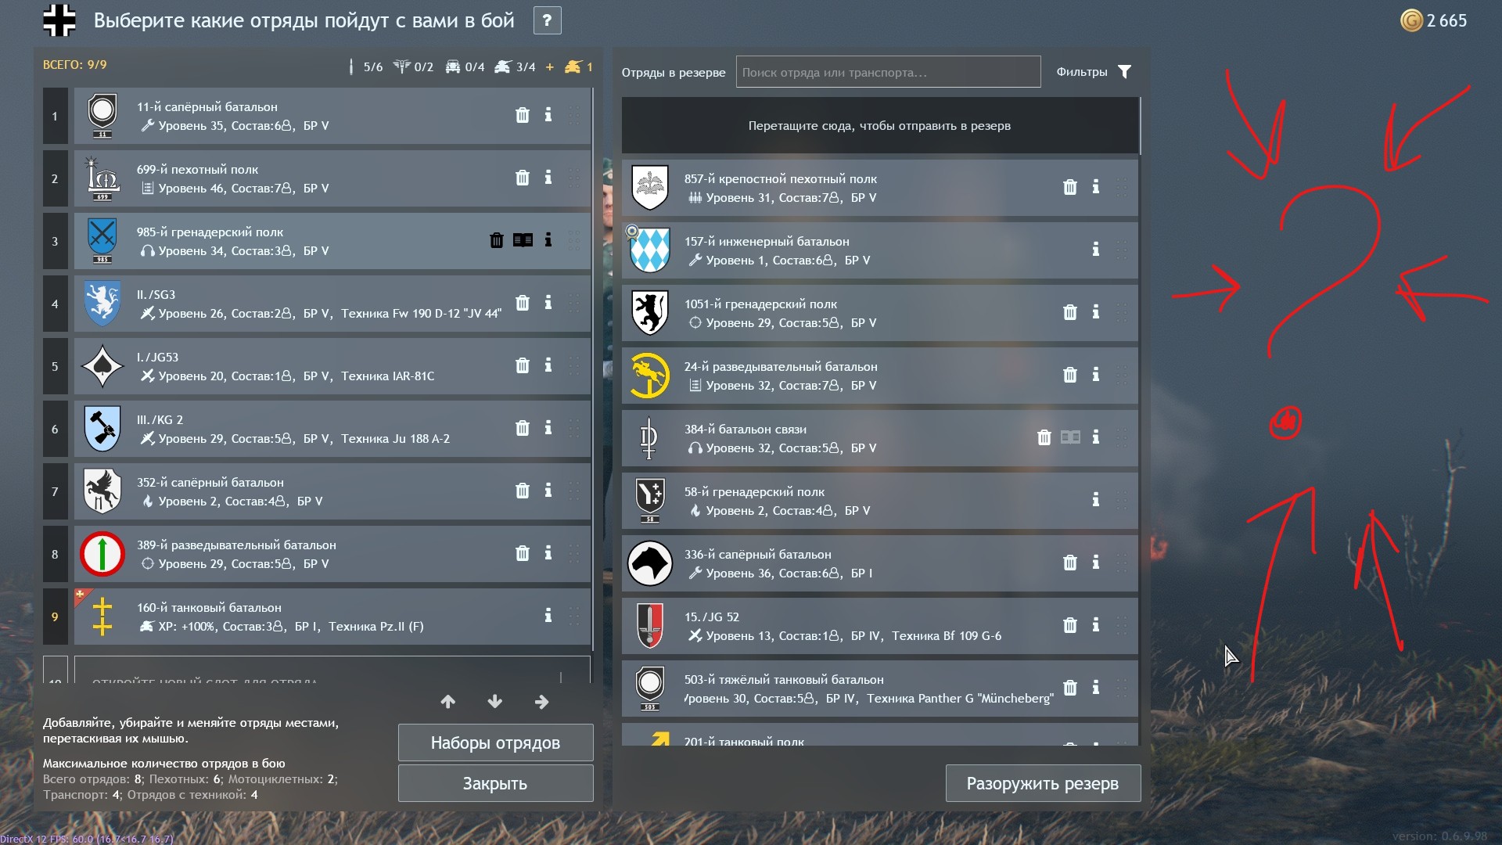Viewport: 1502px width, 845px height.
Task: Open info for 699-й пехотный полк
Action: (x=548, y=178)
